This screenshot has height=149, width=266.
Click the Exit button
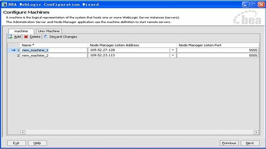click(16, 143)
